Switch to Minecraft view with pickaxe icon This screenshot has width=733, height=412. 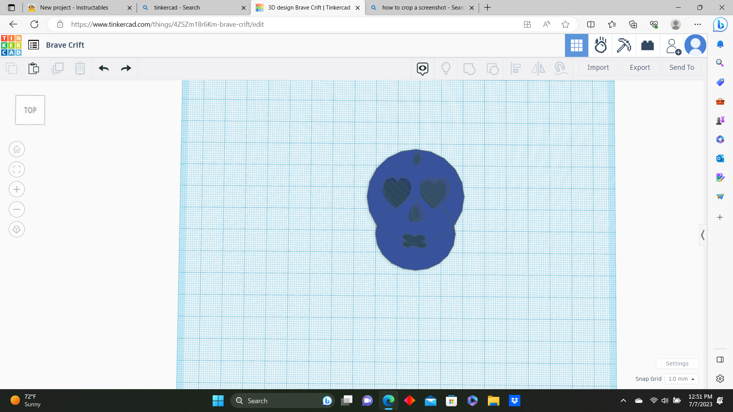[x=624, y=45]
